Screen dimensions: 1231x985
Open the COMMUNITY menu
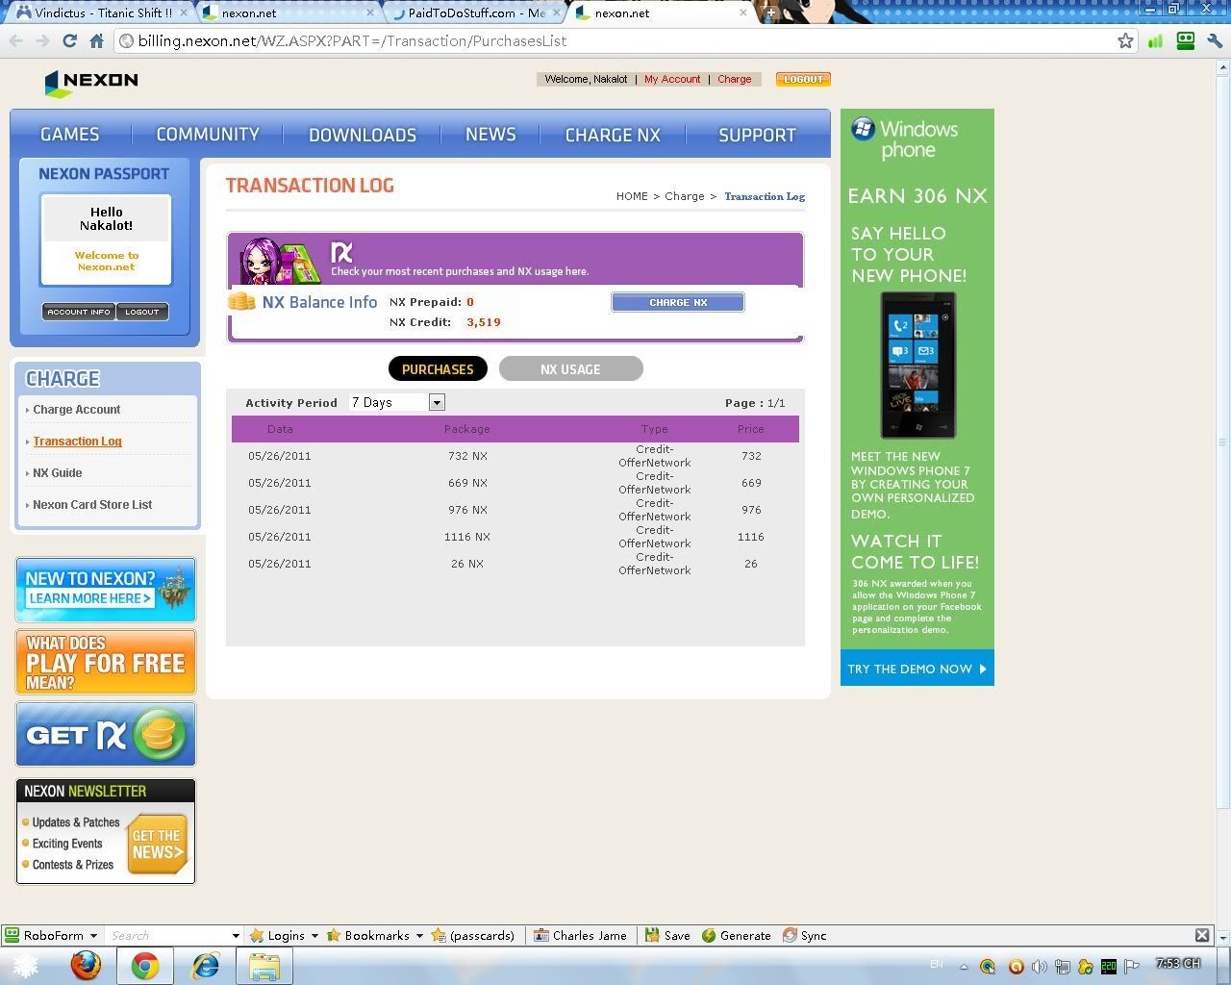[208, 135]
